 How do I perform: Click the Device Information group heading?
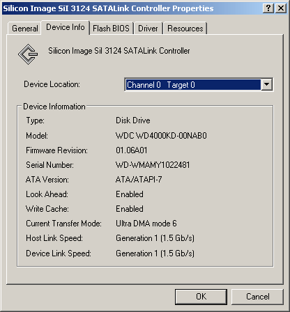(54, 107)
